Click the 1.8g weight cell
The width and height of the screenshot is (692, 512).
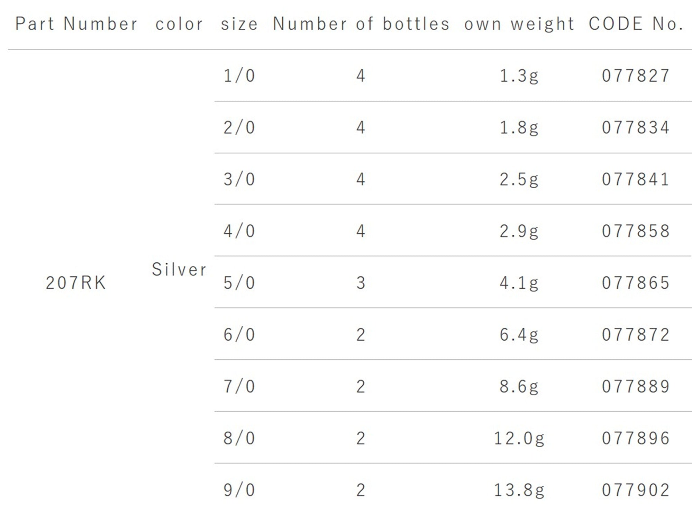(519, 128)
